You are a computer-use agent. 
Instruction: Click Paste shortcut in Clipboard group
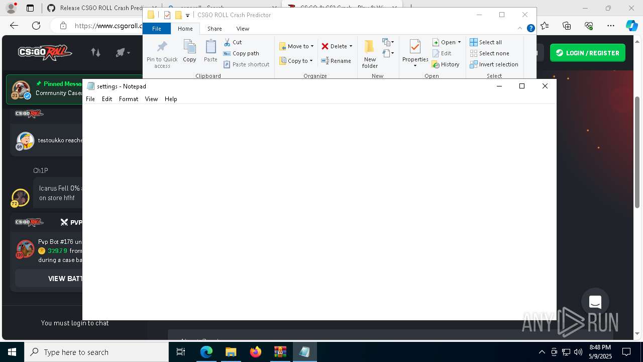pyautogui.click(x=247, y=64)
